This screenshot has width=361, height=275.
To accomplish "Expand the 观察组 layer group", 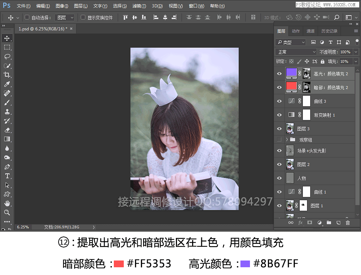I will coord(287,140).
